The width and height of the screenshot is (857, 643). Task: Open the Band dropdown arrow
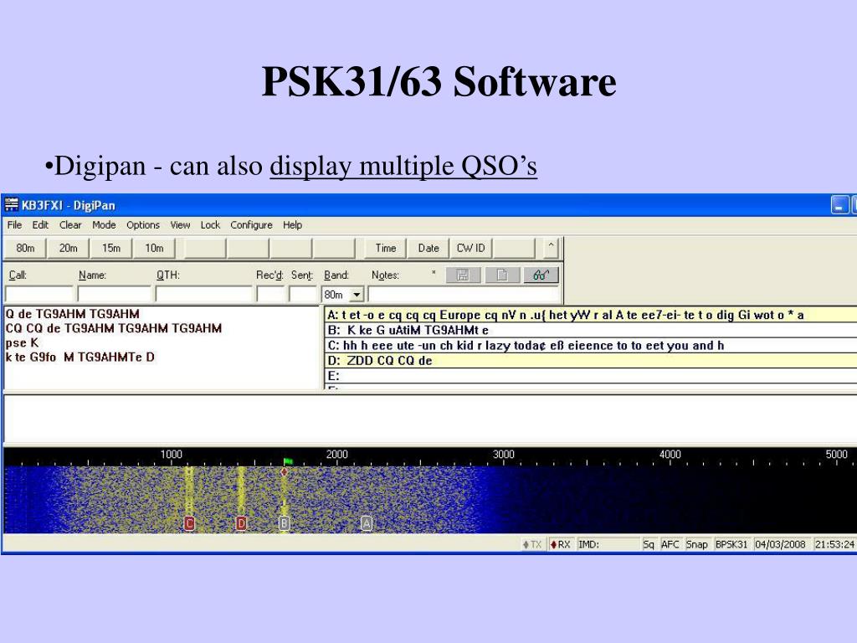pos(357,295)
